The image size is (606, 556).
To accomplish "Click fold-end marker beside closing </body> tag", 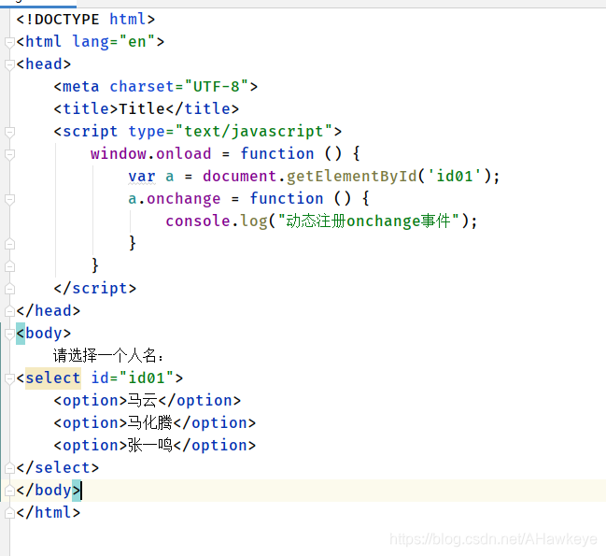I will [9, 491].
